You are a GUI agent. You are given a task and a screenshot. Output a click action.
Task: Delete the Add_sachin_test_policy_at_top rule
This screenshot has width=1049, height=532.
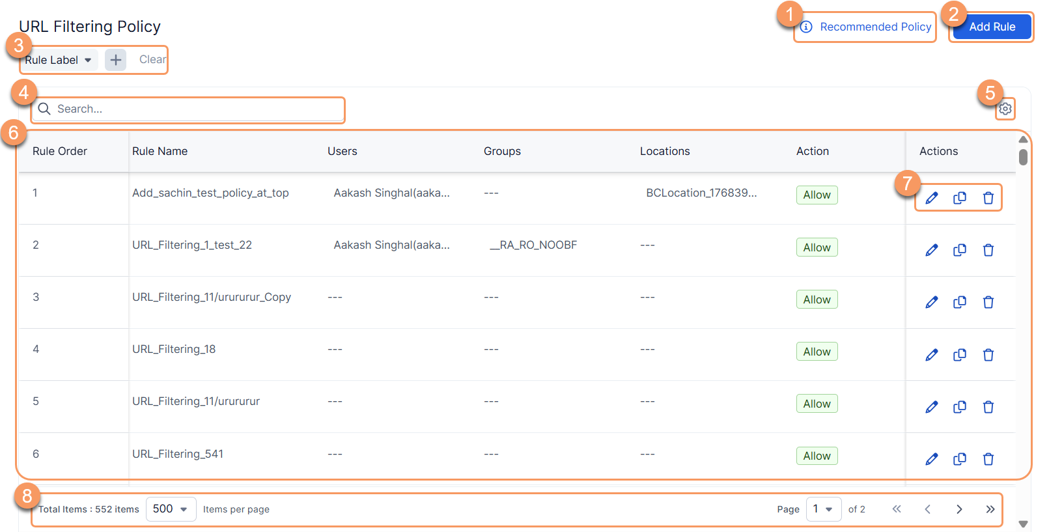[x=988, y=198]
